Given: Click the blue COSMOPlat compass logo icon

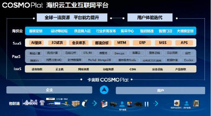Looking at the screenshot, I should tap(104, 90).
